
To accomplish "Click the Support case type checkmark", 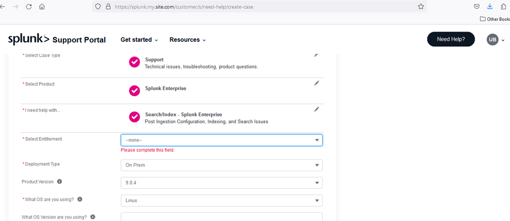I will click(134, 62).
